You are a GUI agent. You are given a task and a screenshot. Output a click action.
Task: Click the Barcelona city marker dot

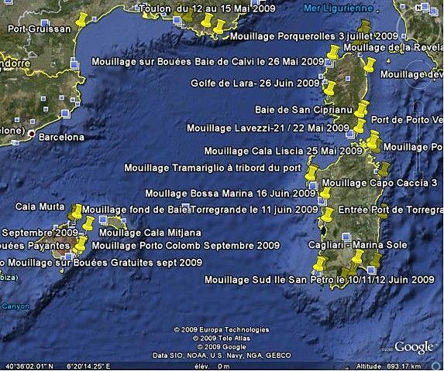pos(32,134)
